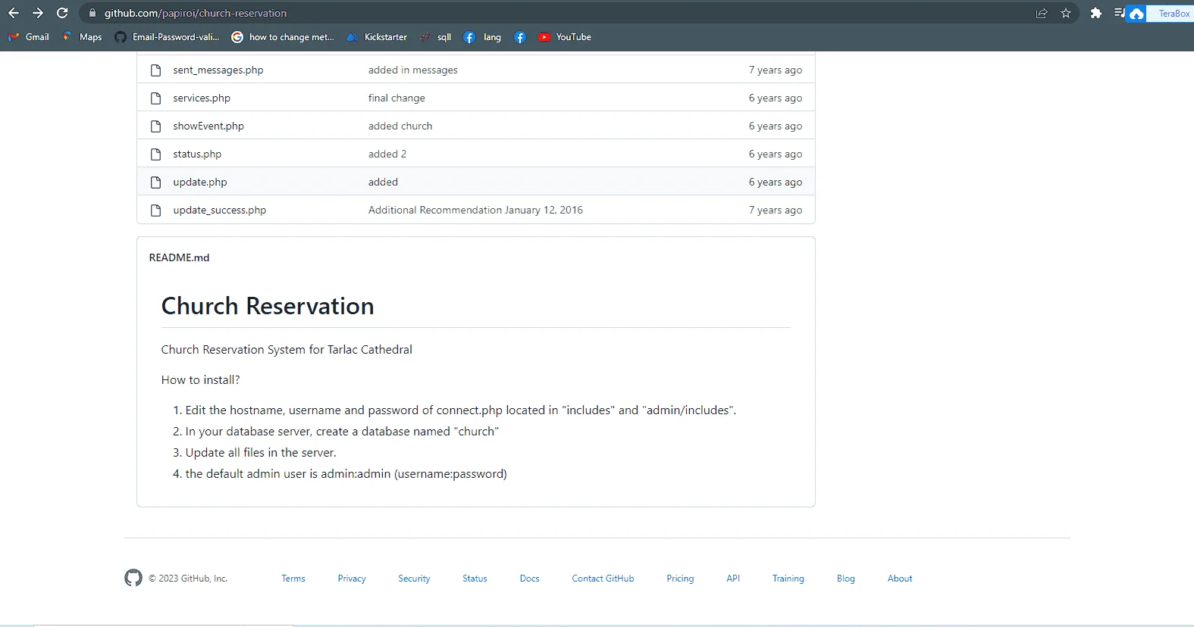This screenshot has width=1194, height=627.
Task: Open the Blog footer link
Action: click(x=846, y=578)
